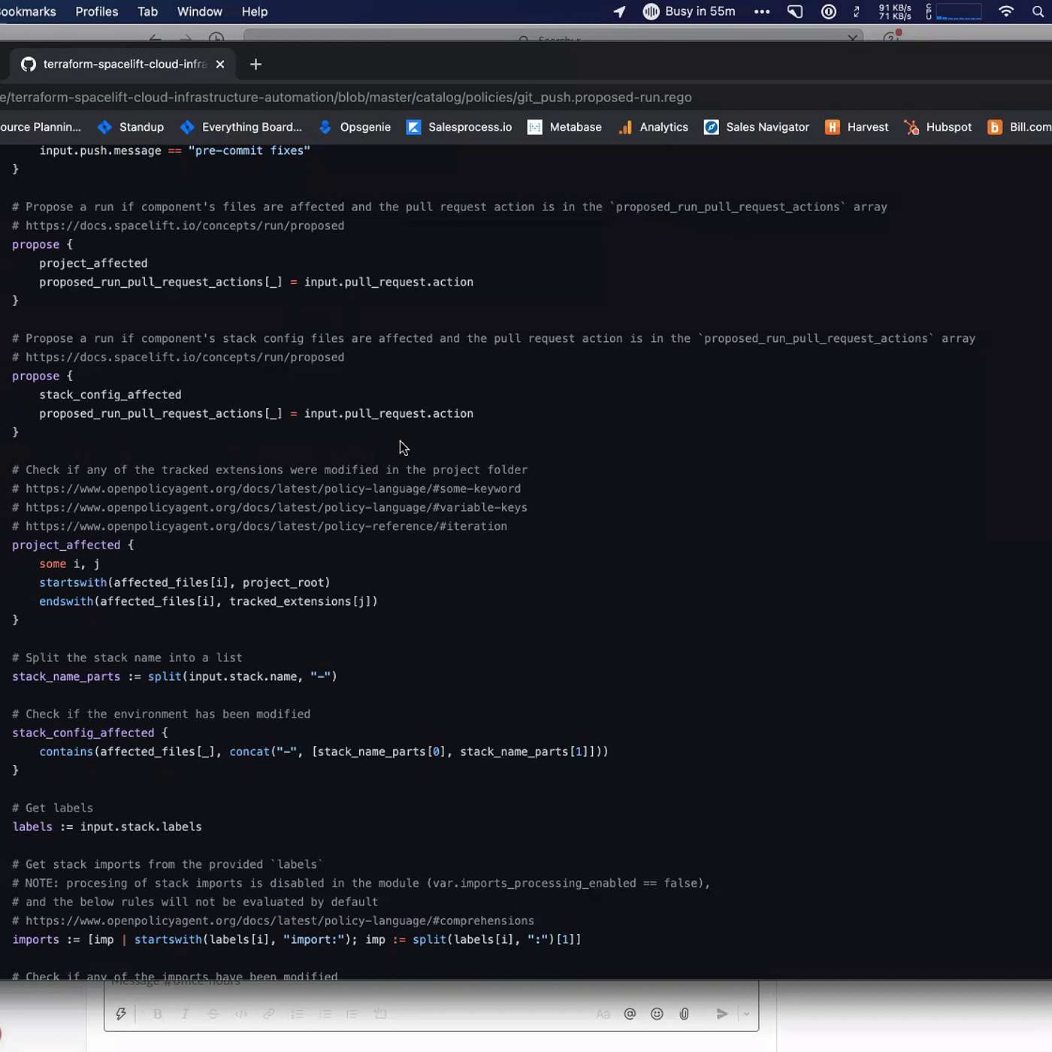The height and width of the screenshot is (1052, 1052).
Task: Open the 'Busy in 55m' menu bar status
Action: point(689,11)
